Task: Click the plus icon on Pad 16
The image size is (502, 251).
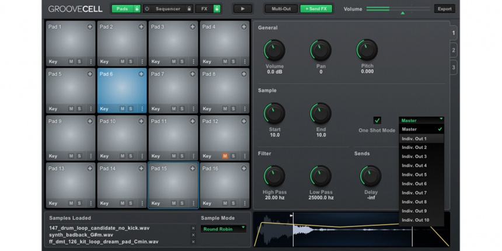Action: pyautogui.click(x=244, y=168)
